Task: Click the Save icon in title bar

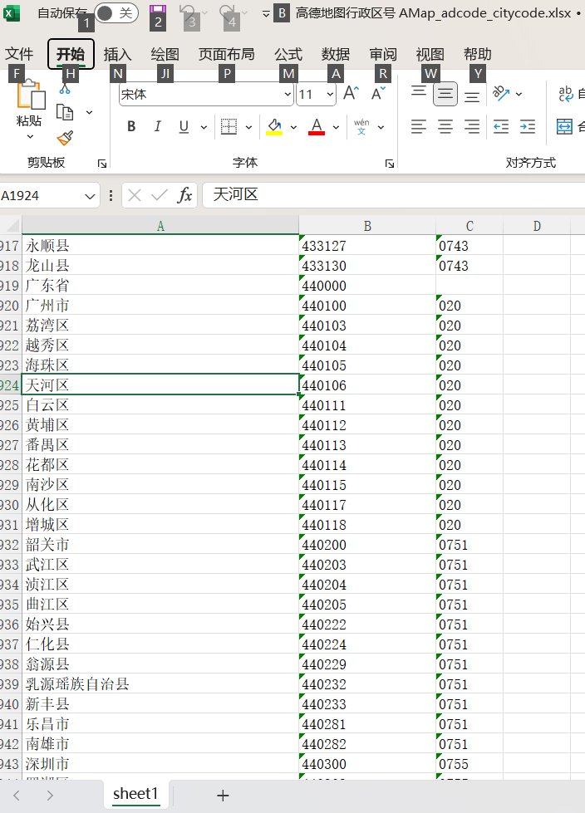Action: (157, 11)
